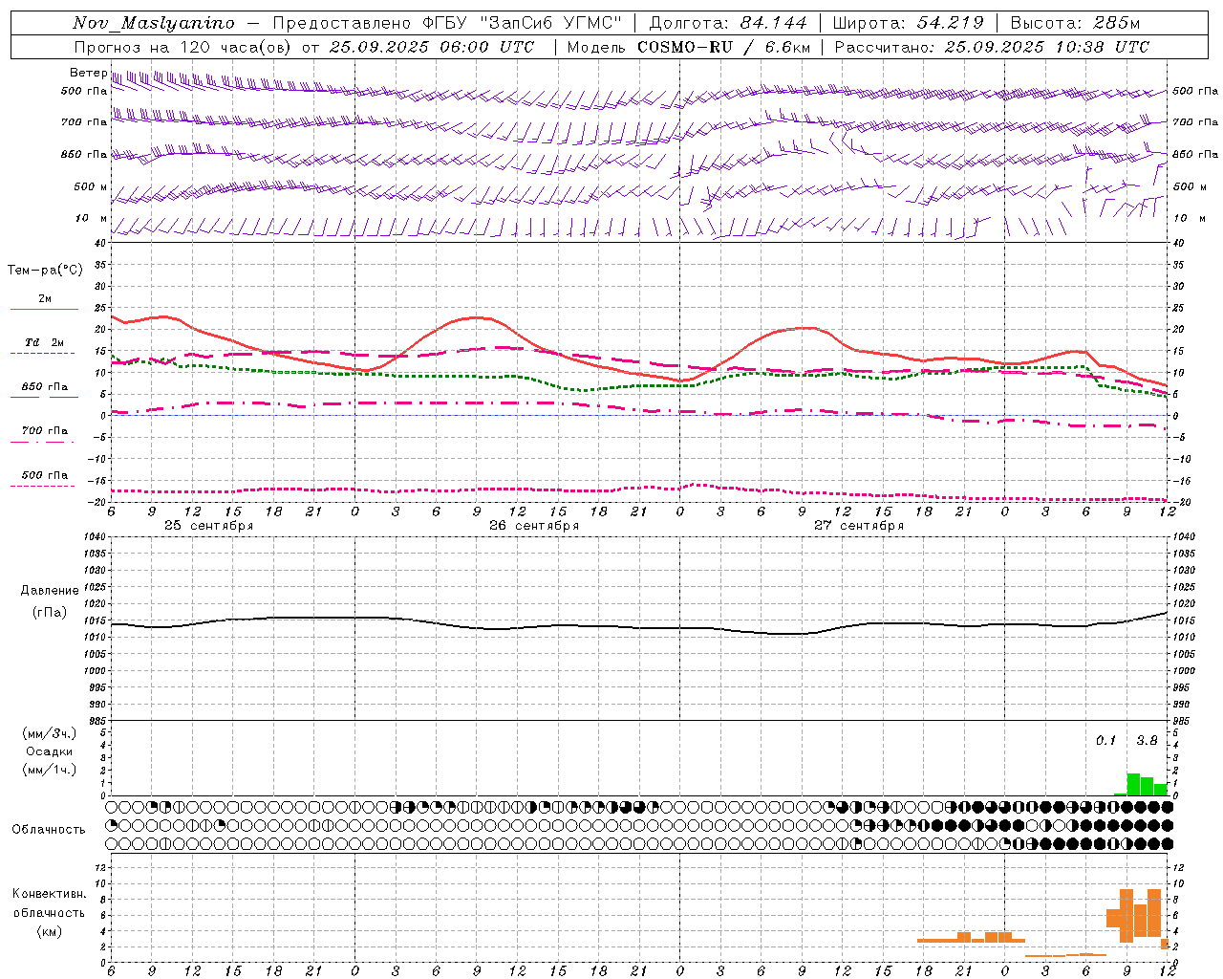Click the model name COSMO-RU / 6.6км

coord(724,47)
